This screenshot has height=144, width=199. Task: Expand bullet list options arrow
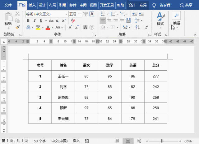[x=108, y=14]
